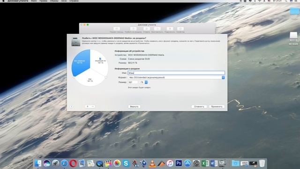This screenshot has width=300, height=169.
Task: Open the partition Format dropdown
Action: coord(176,77)
